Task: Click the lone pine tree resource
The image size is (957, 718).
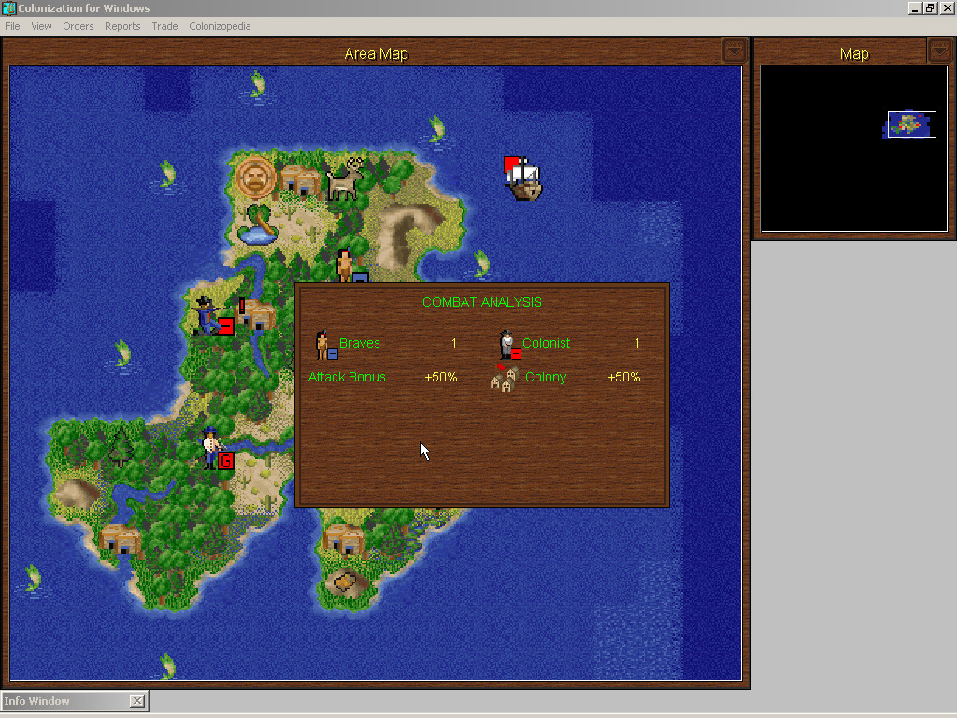Action: 121,448
